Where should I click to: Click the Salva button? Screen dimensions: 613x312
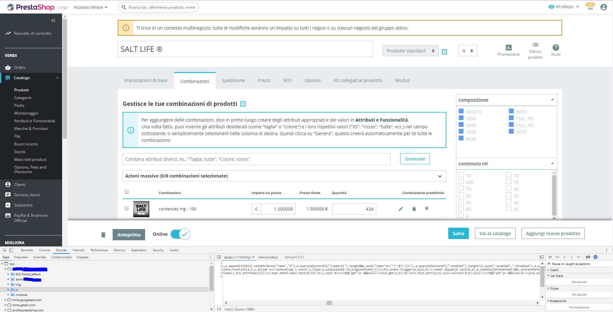pyautogui.click(x=458, y=234)
